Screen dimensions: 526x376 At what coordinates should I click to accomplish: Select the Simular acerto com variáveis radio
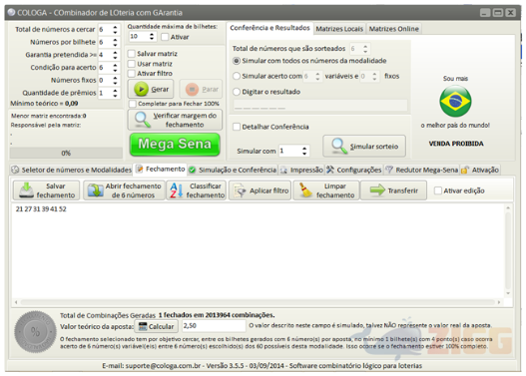(x=237, y=76)
